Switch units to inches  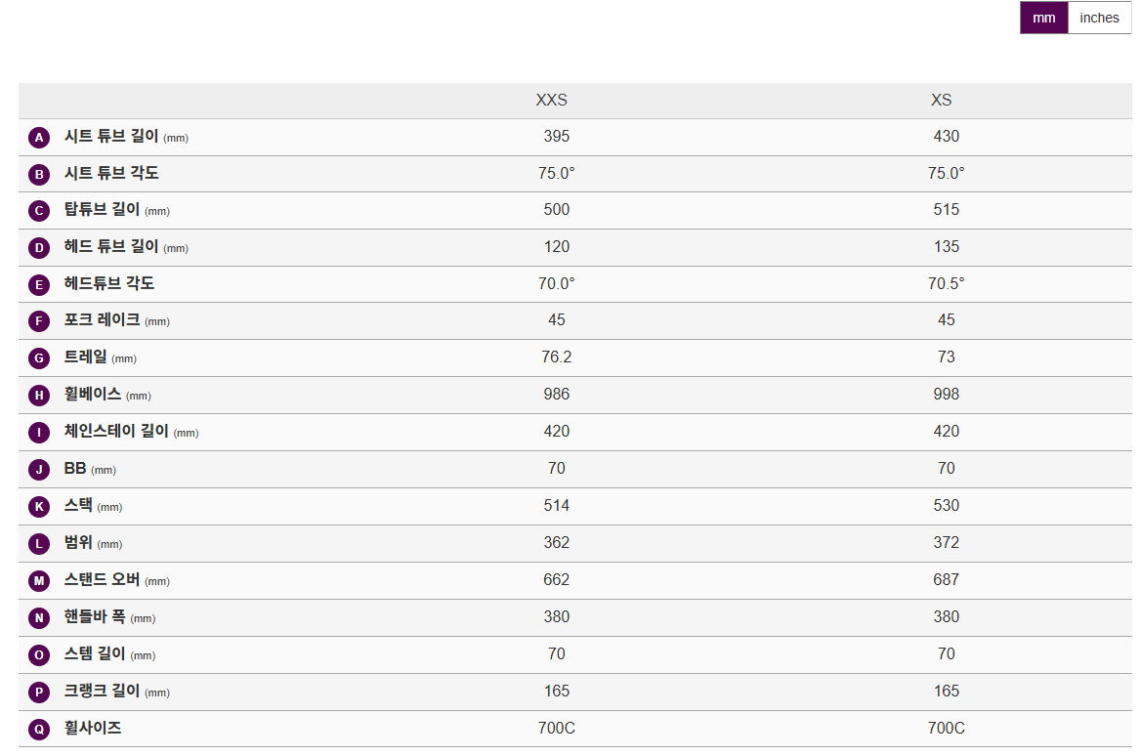(1099, 18)
